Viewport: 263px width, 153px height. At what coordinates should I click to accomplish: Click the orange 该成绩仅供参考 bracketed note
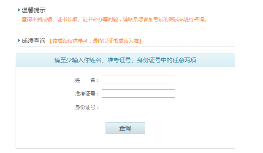pyautogui.click(x=95, y=41)
